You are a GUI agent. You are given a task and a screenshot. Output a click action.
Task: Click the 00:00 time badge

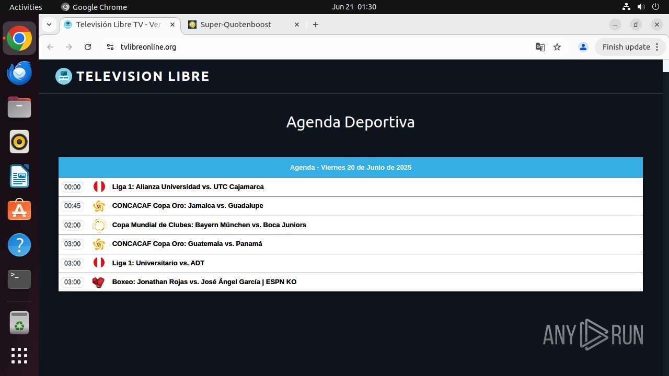72,187
